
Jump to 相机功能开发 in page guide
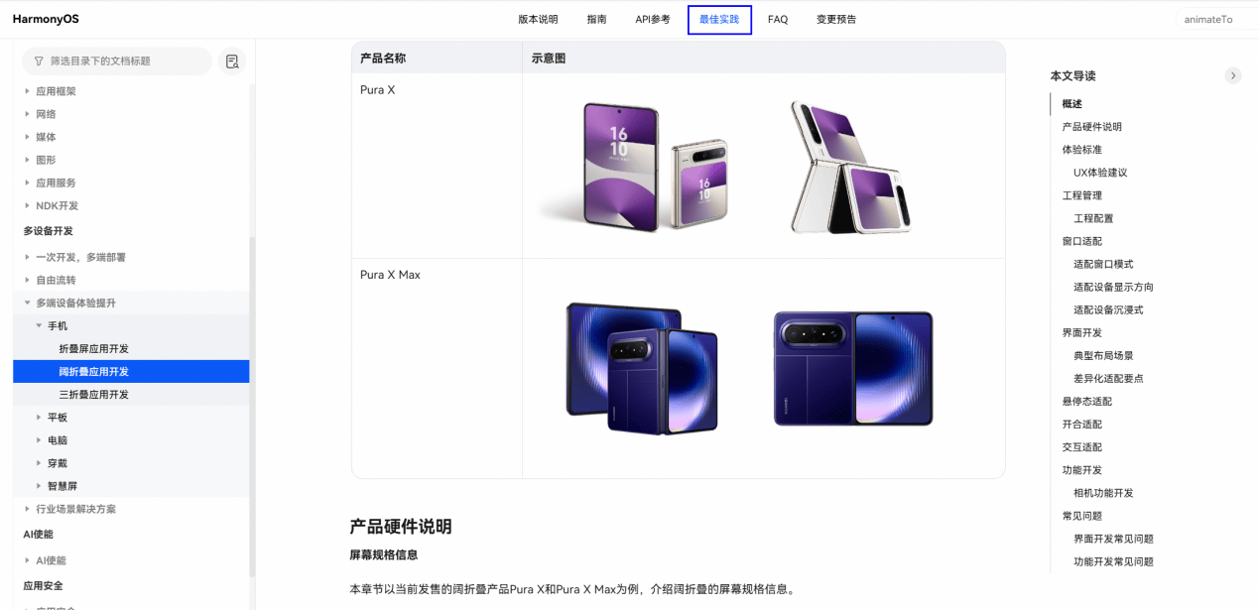point(1103,493)
